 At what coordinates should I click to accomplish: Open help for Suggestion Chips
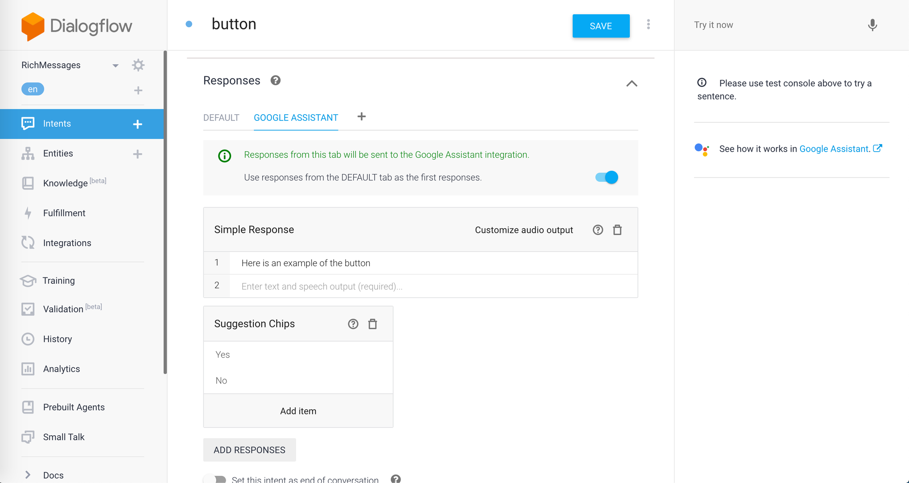pyautogui.click(x=353, y=324)
